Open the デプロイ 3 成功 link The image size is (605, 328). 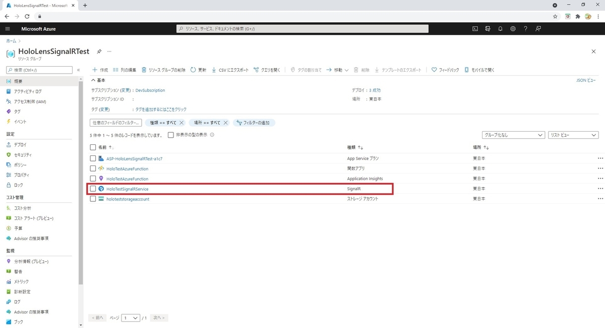(x=375, y=90)
